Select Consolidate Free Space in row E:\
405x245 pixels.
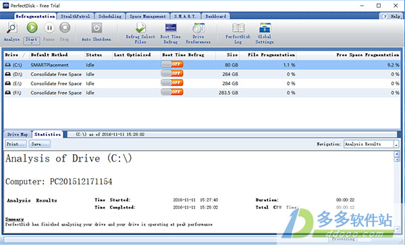56,83
